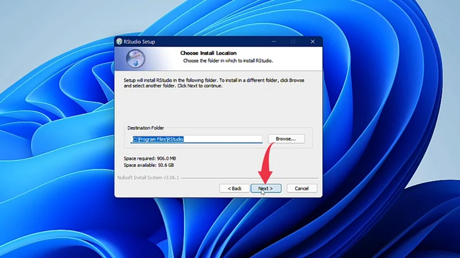Close the RStudio Setup window

coord(312,42)
